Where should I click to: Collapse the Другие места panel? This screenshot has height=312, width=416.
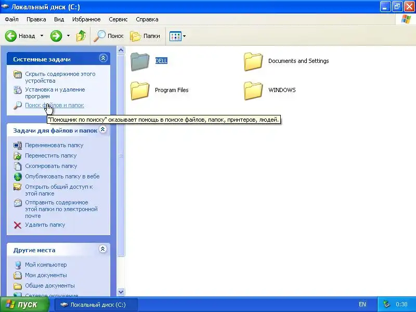click(102, 249)
